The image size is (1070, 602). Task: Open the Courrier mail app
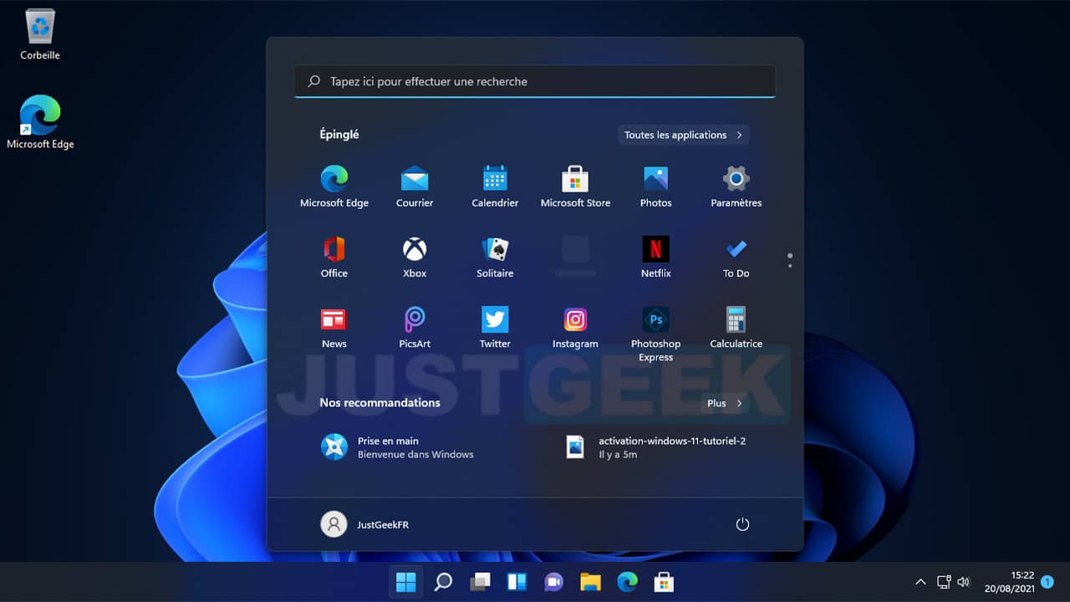(x=415, y=186)
